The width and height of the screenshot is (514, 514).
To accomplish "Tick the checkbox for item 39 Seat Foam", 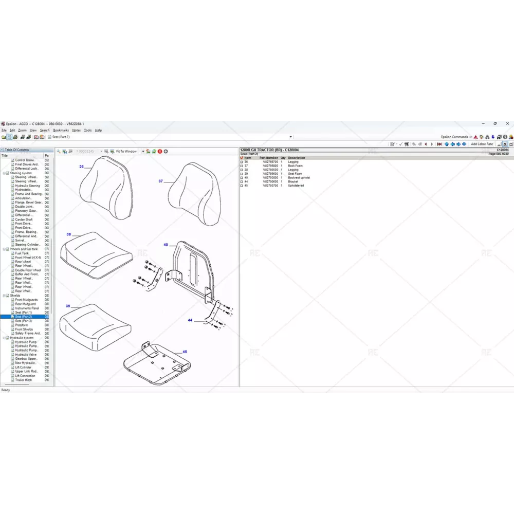I will tap(242, 174).
